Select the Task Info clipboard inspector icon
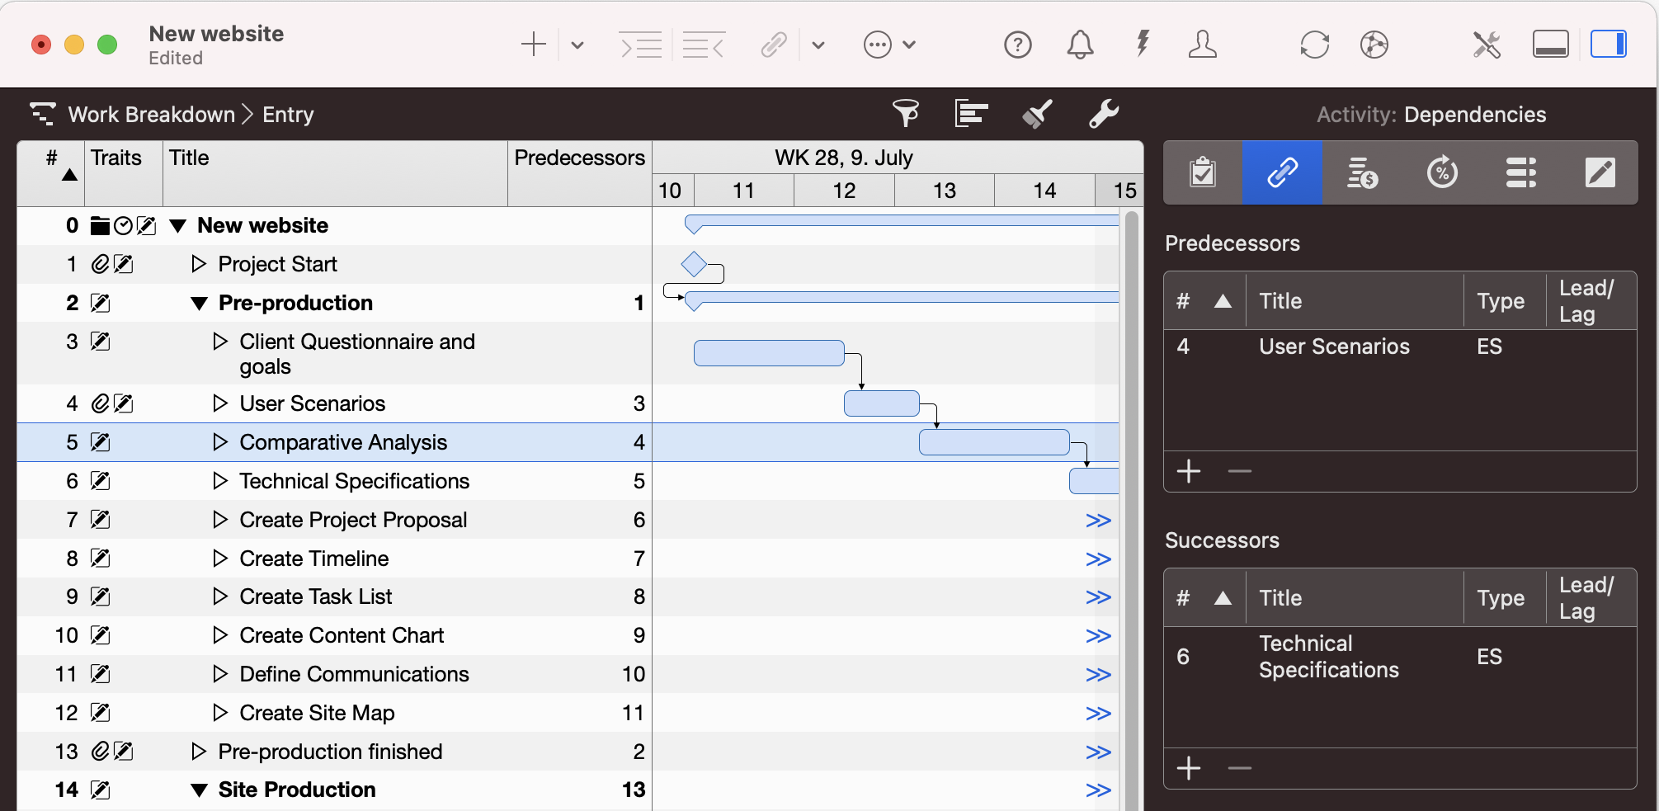The width and height of the screenshot is (1659, 811). (x=1202, y=172)
